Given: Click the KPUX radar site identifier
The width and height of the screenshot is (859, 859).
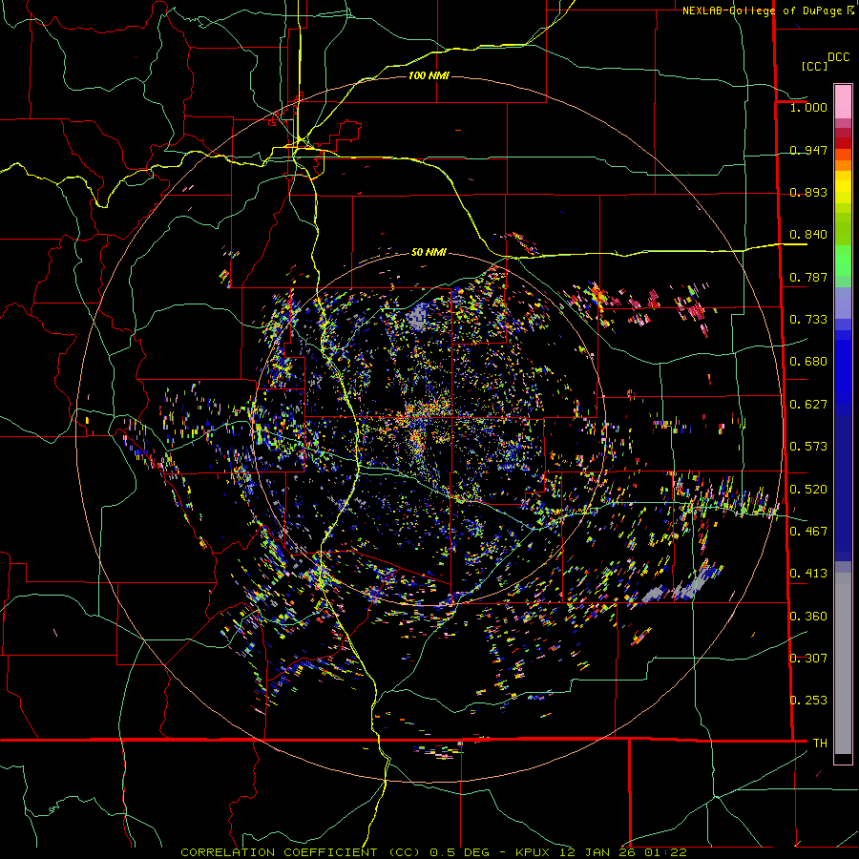Looking at the screenshot, I should click(534, 852).
